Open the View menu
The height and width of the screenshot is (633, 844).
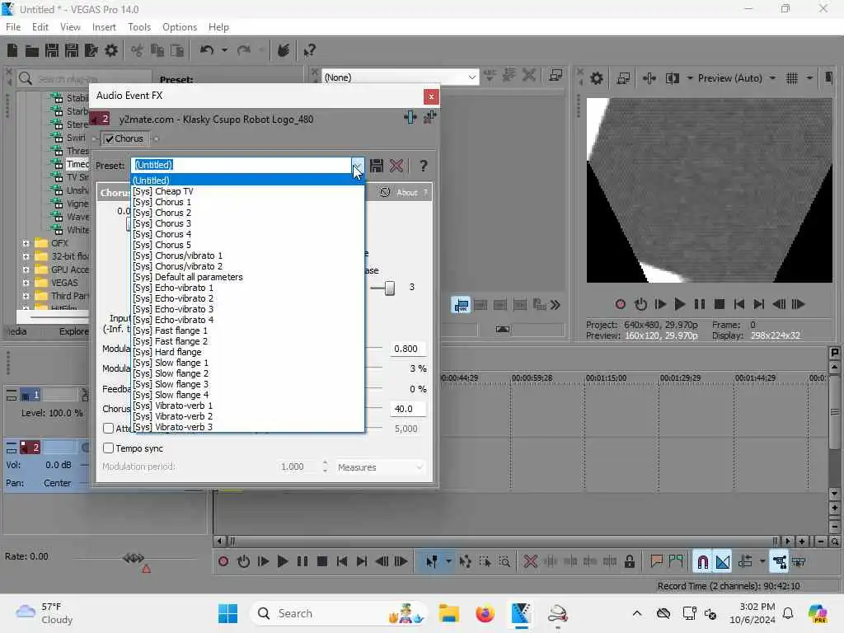pyautogui.click(x=70, y=27)
